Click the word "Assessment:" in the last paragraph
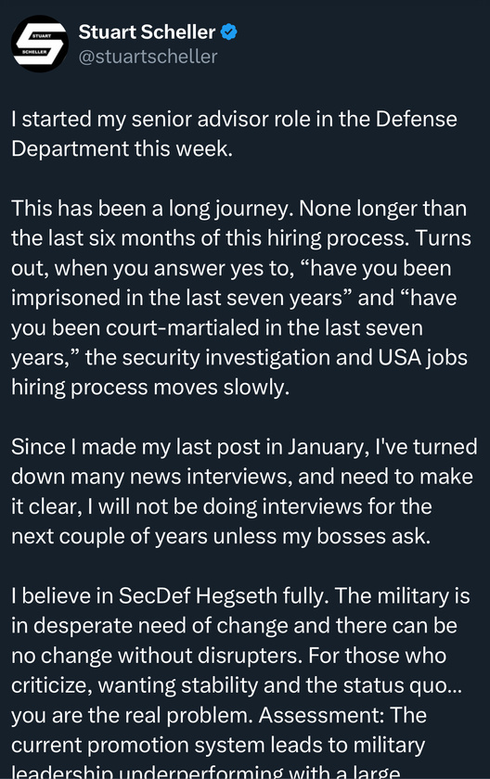Screen dimensions: 490x779 click(321, 715)
